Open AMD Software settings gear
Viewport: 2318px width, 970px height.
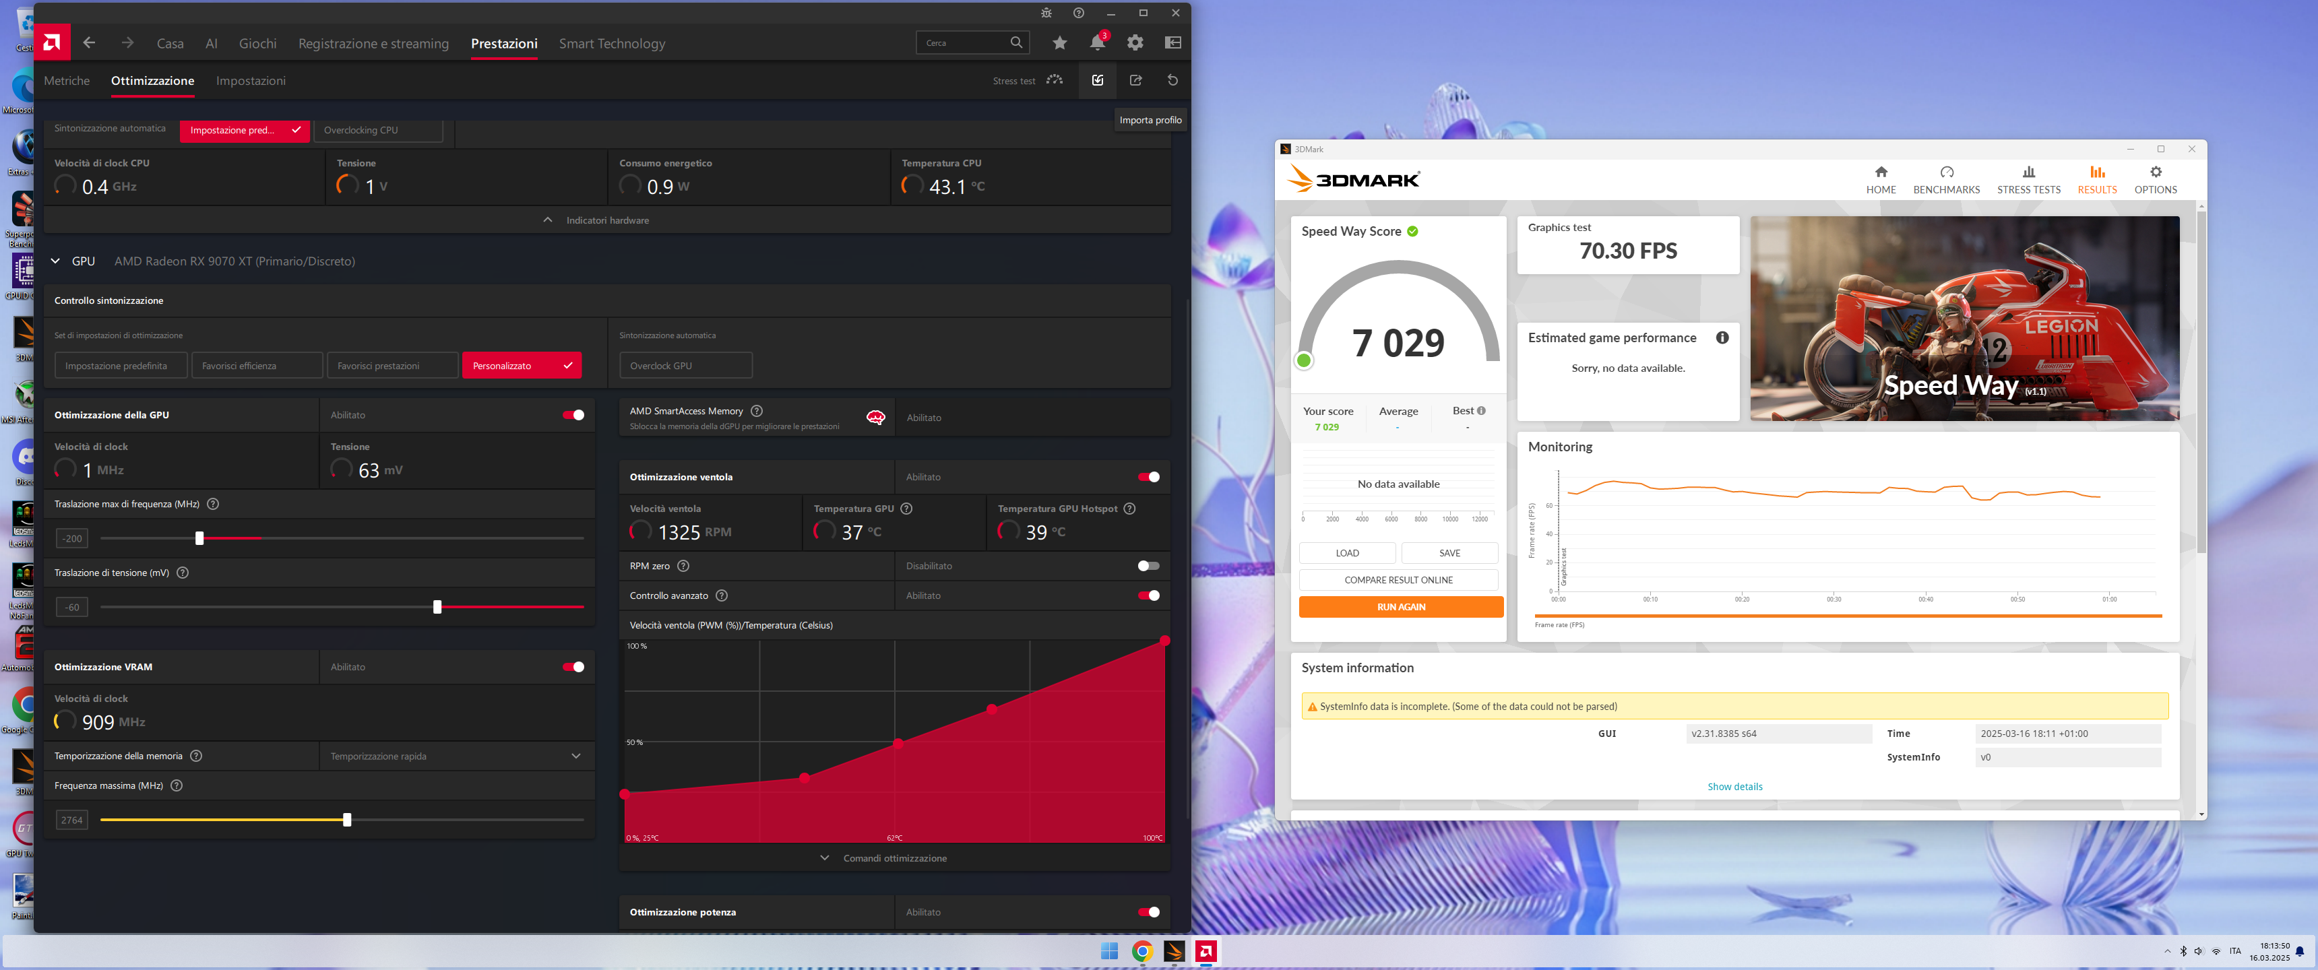point(1135,42)
